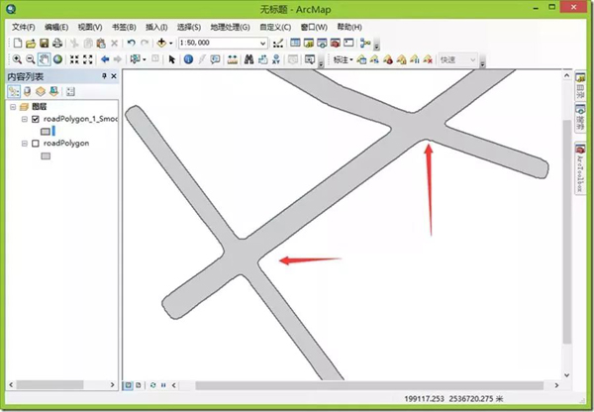Viewport: 594px width, 412px height.
Task: Open the 目录 docked side tab
Action: [580, 86]
